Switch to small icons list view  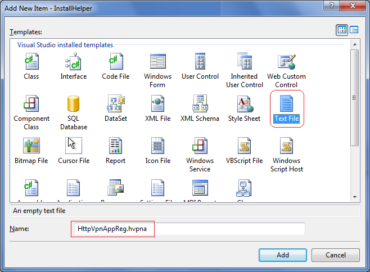354,30
